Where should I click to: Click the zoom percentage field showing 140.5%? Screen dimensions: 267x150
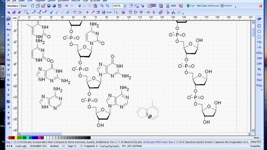(x=118, y=6)
